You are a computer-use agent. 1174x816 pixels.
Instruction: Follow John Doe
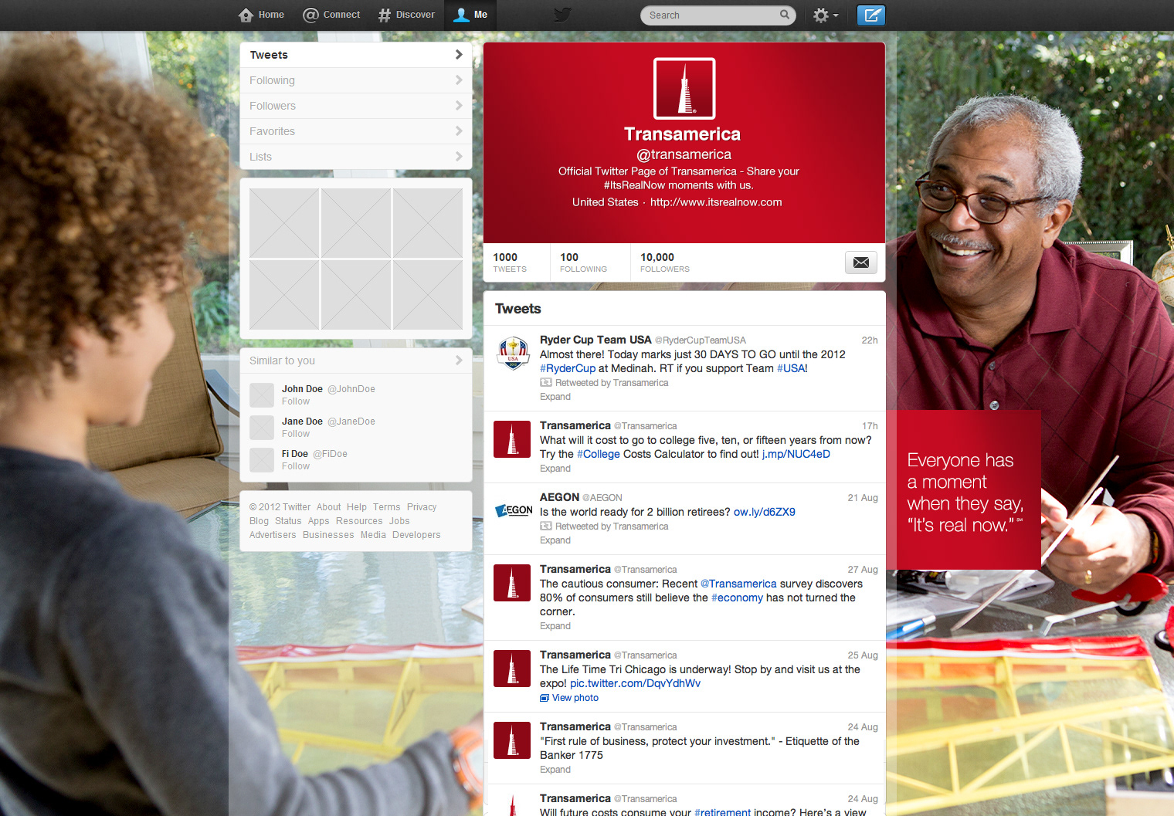point(296,401)
